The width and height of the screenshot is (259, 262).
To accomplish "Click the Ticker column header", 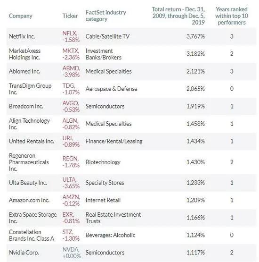I will 70,16.
